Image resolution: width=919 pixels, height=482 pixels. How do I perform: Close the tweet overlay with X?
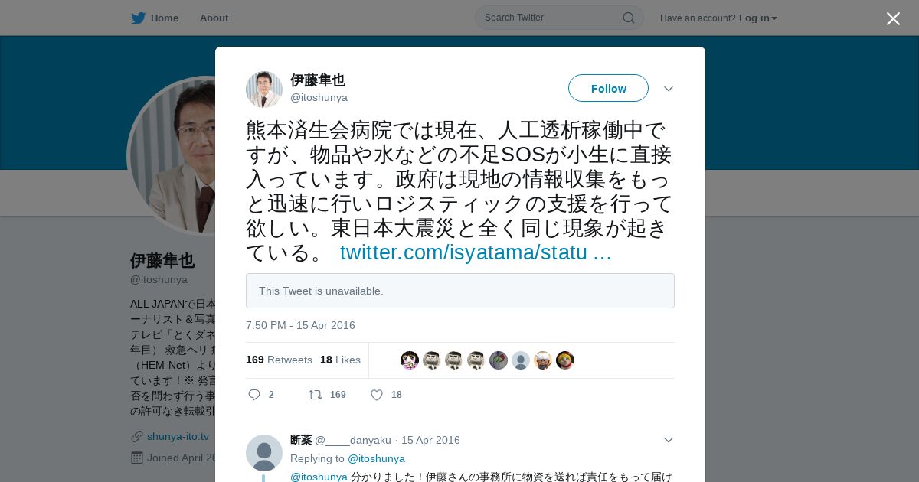coord(893,18)
